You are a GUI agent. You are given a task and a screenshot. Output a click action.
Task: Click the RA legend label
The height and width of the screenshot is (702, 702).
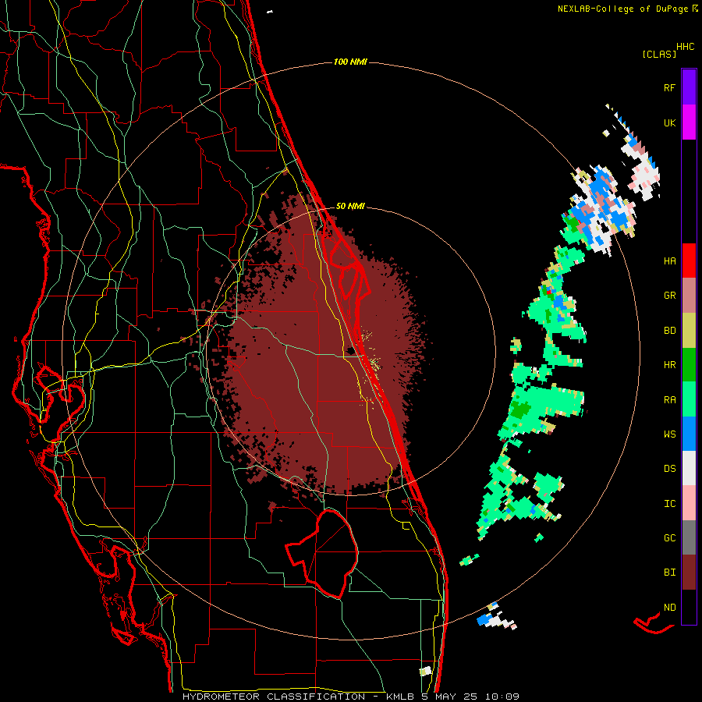click(x=669, y=400)
